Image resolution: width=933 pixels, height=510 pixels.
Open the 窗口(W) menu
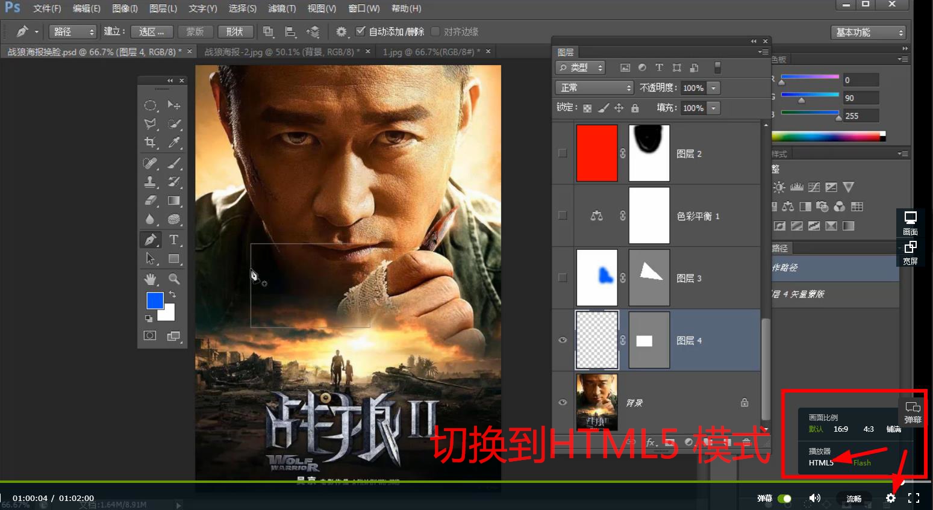364,8
